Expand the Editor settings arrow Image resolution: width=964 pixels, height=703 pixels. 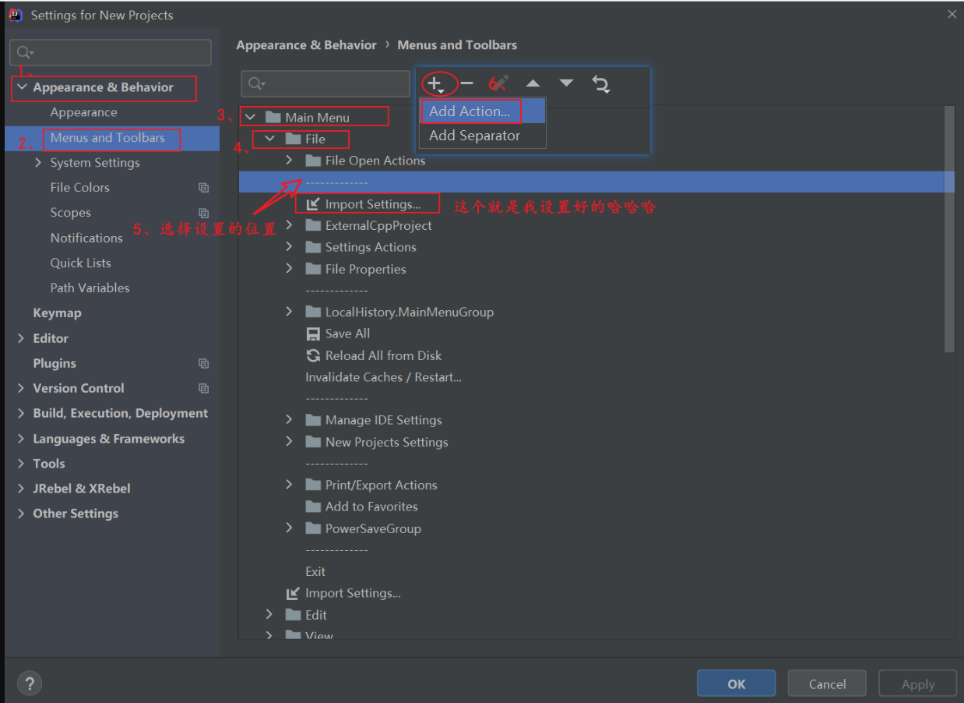click(x=21, y=338)
